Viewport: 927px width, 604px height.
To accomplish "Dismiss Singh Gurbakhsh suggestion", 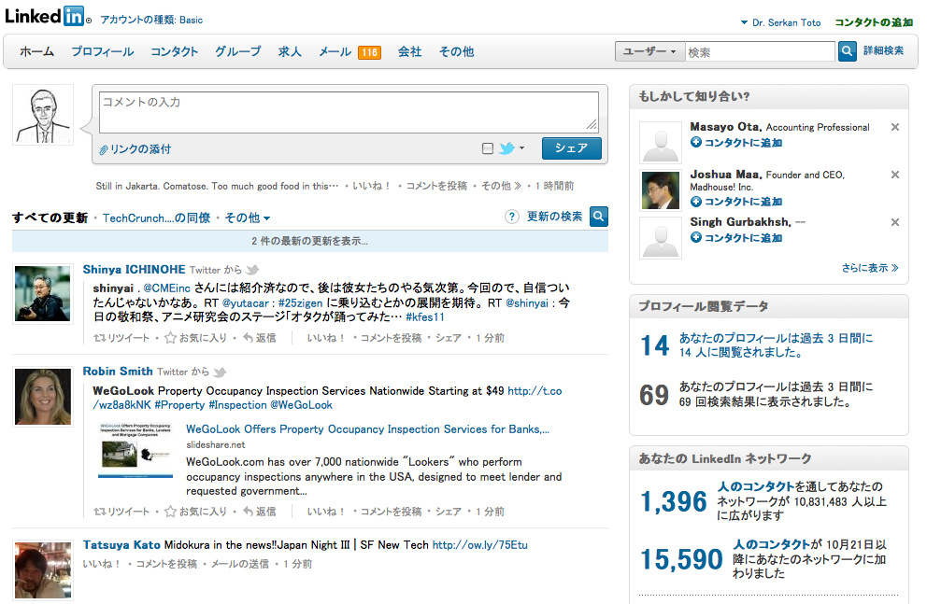I will 895,222.
